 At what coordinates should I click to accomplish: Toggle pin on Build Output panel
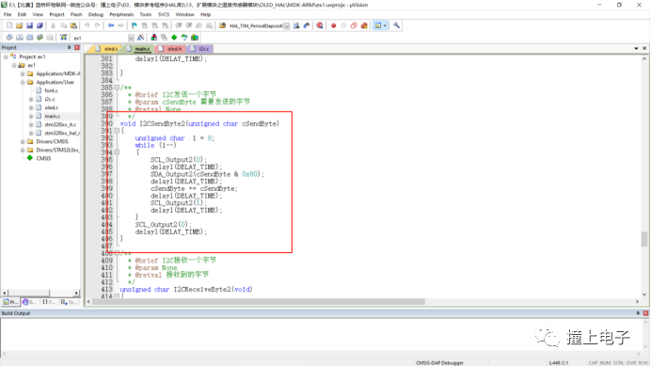[638, 313]
